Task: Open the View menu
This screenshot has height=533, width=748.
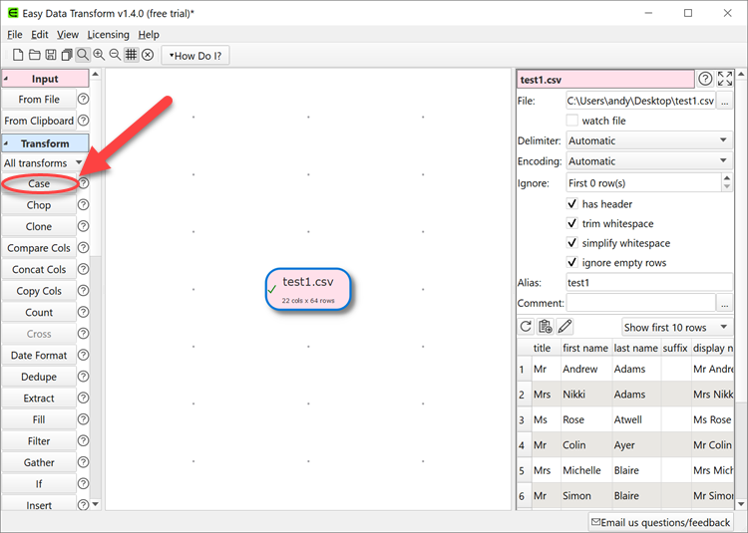Action: (68, 35)
